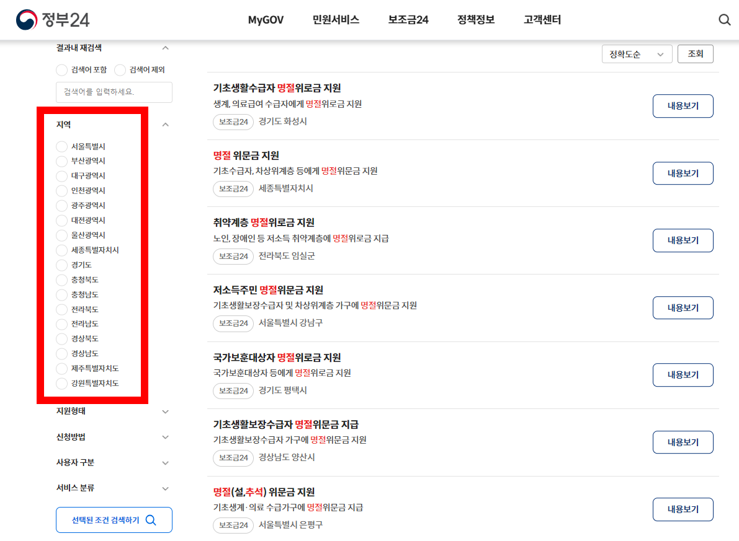Click the 조회 button
This screenshot has width=739, height=541.
pos(695,54)
